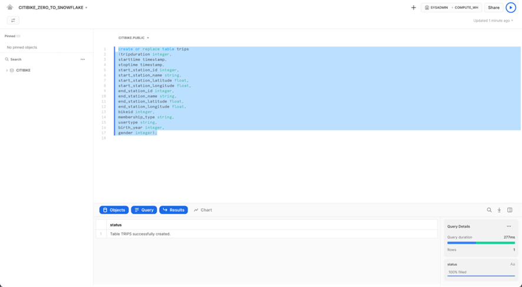Open the SYSADMIN COMPUTE_WH role selector
Screen dimensions: 522x287
pyautogui.click(x=451, y=8)
